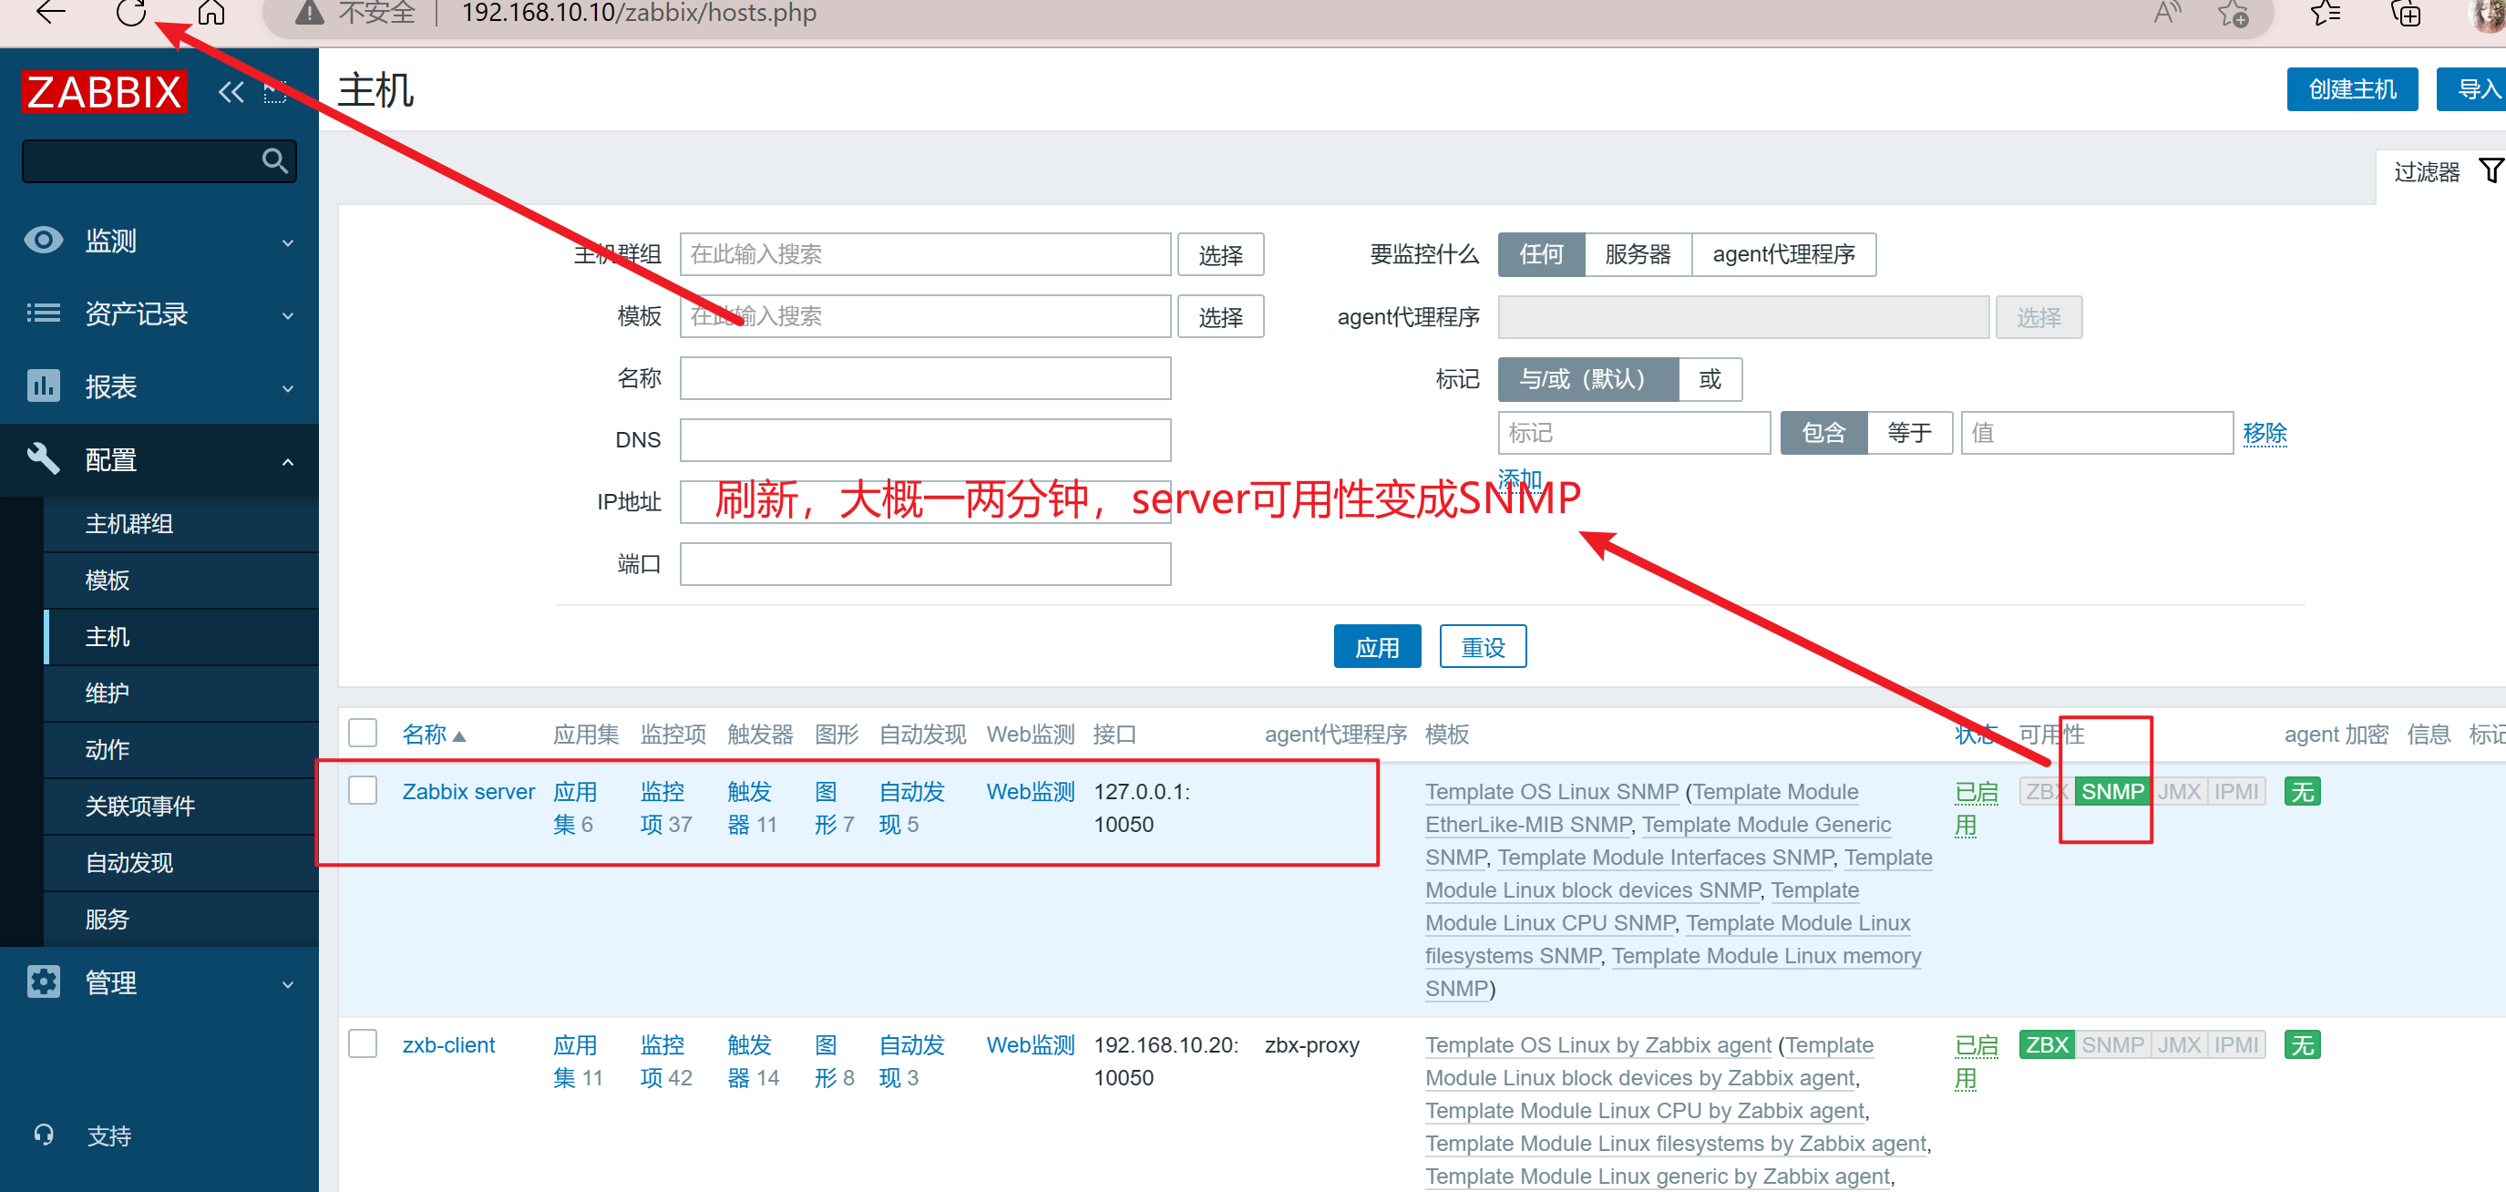Image resolution: width=2506 pixels, height=1192 pixels.
Task: Tick the Zabbix server row checkbox
Action: pyautogui.click(x=363, y=789)
